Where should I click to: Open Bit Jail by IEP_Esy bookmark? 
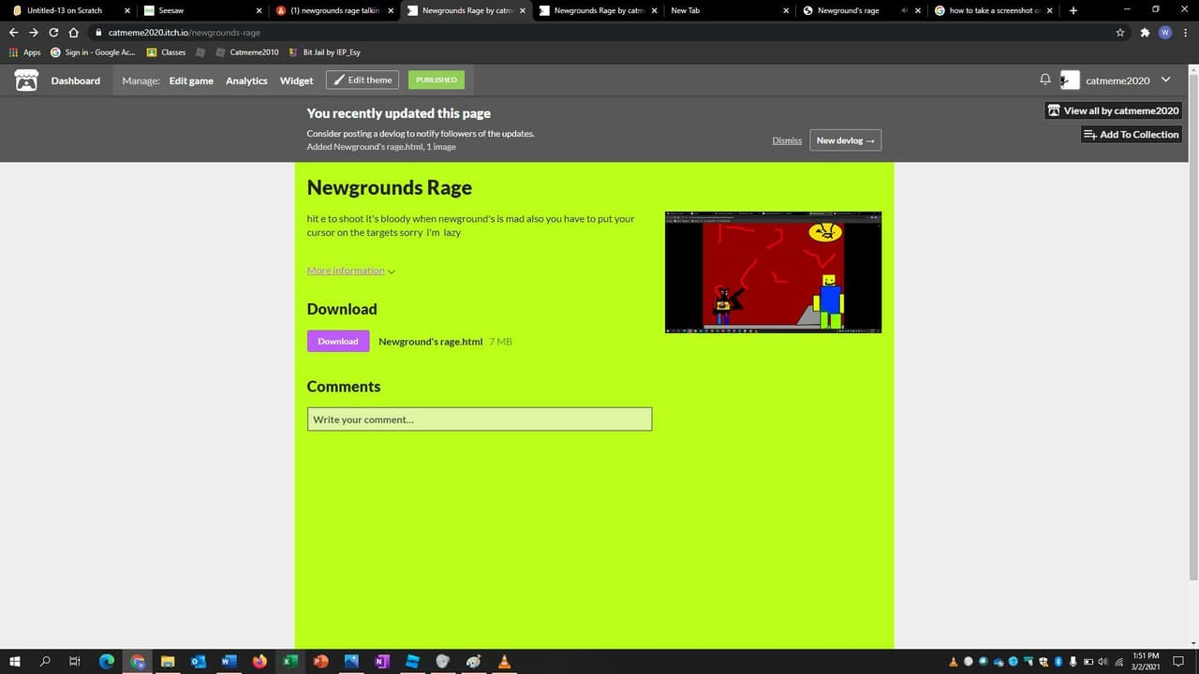[325, 52]
